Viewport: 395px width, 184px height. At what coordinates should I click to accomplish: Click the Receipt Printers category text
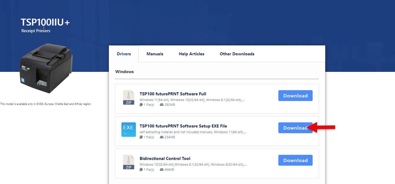click(36, 31)
